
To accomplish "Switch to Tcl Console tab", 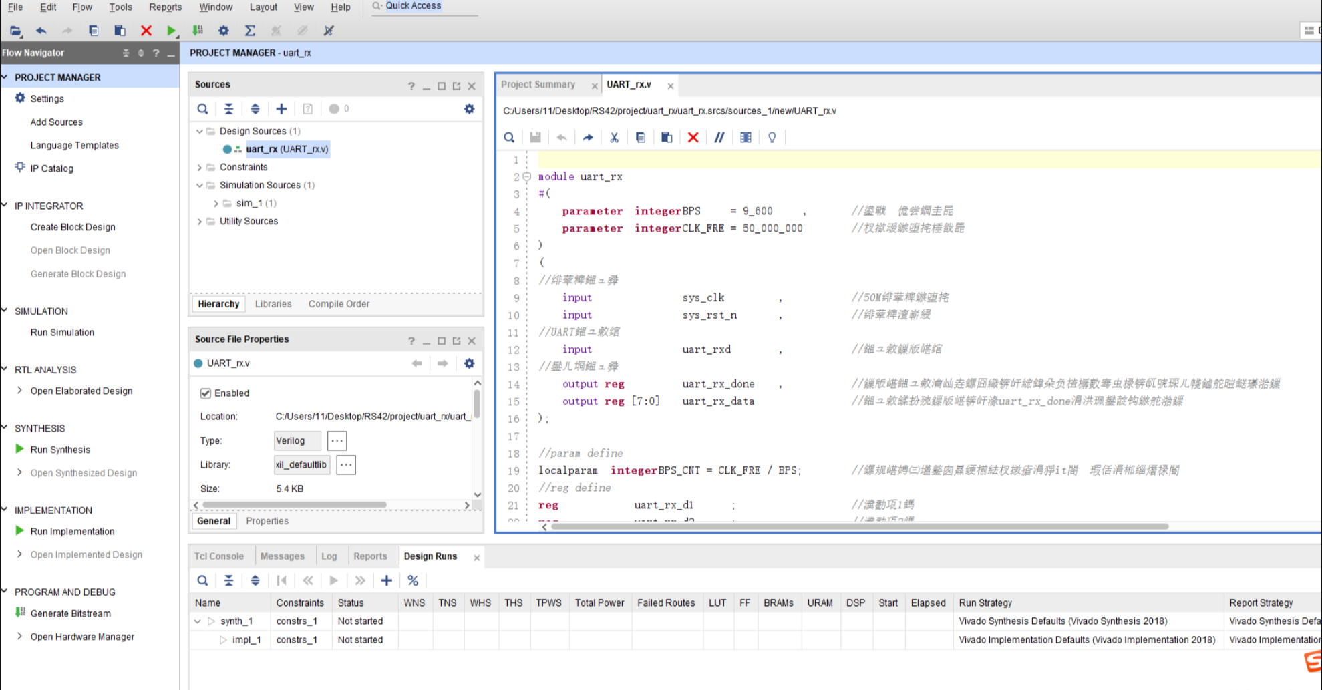I will pyautogui.click(x=219, y=556).
